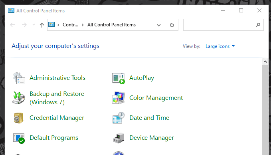
Task: Expand the address bar history dropdown
Action: coord(159,25)
